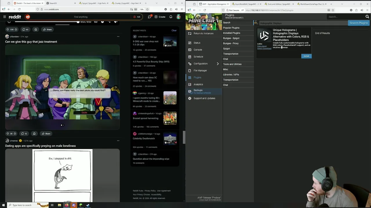Open video player settings gear
The width and height of the screenshot is (371, 208).
coord(102,22)
